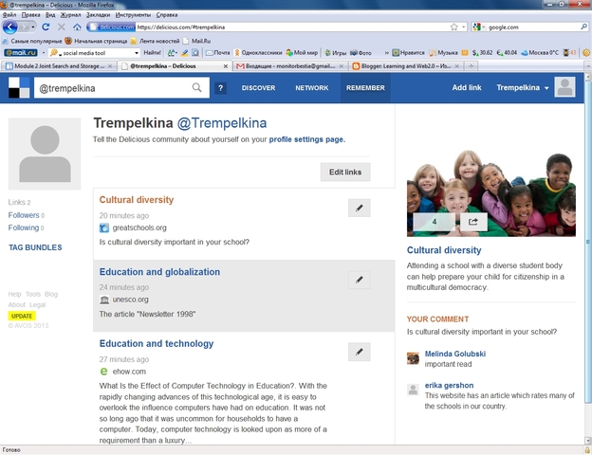This screenshot has height=455, width=592.
Task: View Followers list
Action: pyautogui.click(x=26, y=215)
